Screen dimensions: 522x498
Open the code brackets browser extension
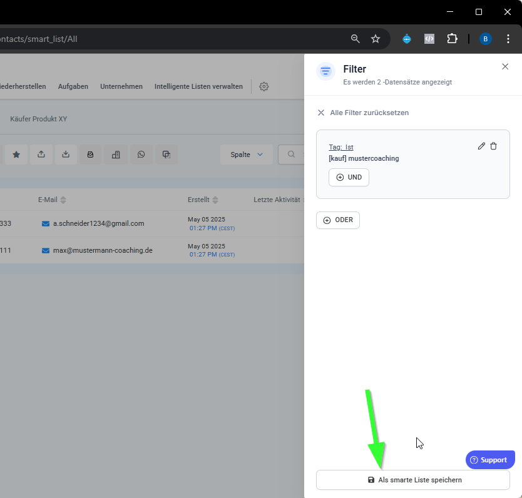pos(429,39)
